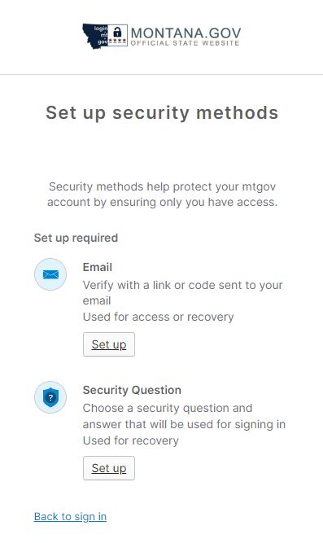Click the Montana state silhouette in the logo

click(95, 36)
